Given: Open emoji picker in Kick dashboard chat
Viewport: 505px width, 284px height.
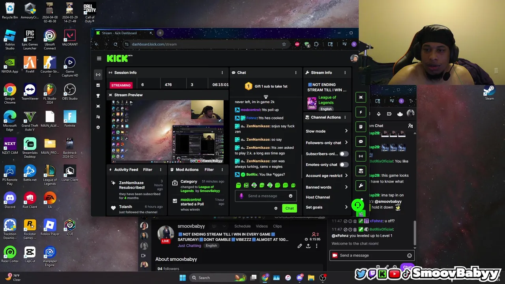Looking at the screenshot, I should tap(291, 196).
